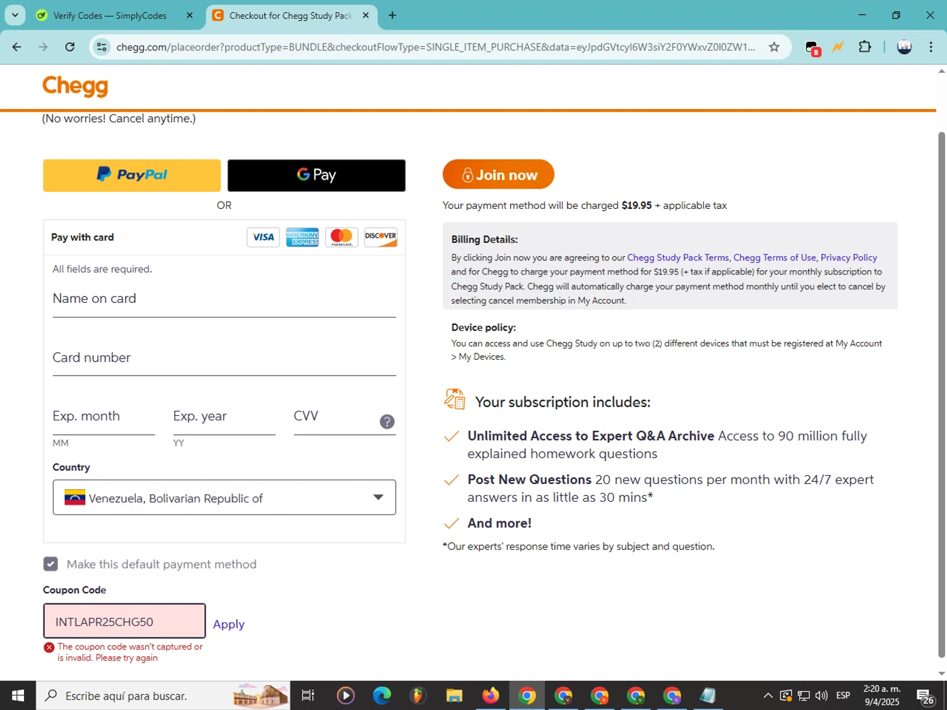The image size is (947, 710).
Task: Open Firefox from taskbar
Action: [491, 695]
